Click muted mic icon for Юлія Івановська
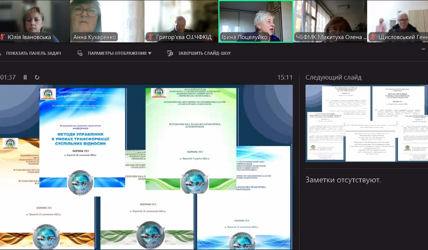Image resolution: width=428 pixels, height=250 pixels. [x=3, y=37]
